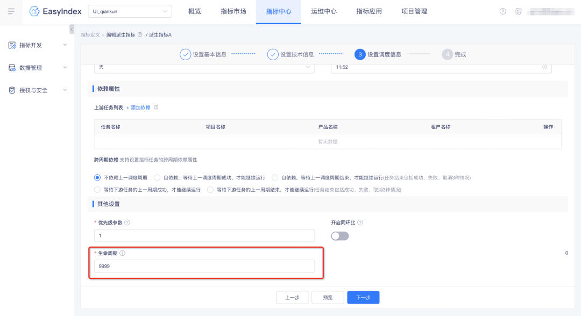Collapse the sidebar with the arrow handle
The image size is (581, 316).
click(72, 29)
